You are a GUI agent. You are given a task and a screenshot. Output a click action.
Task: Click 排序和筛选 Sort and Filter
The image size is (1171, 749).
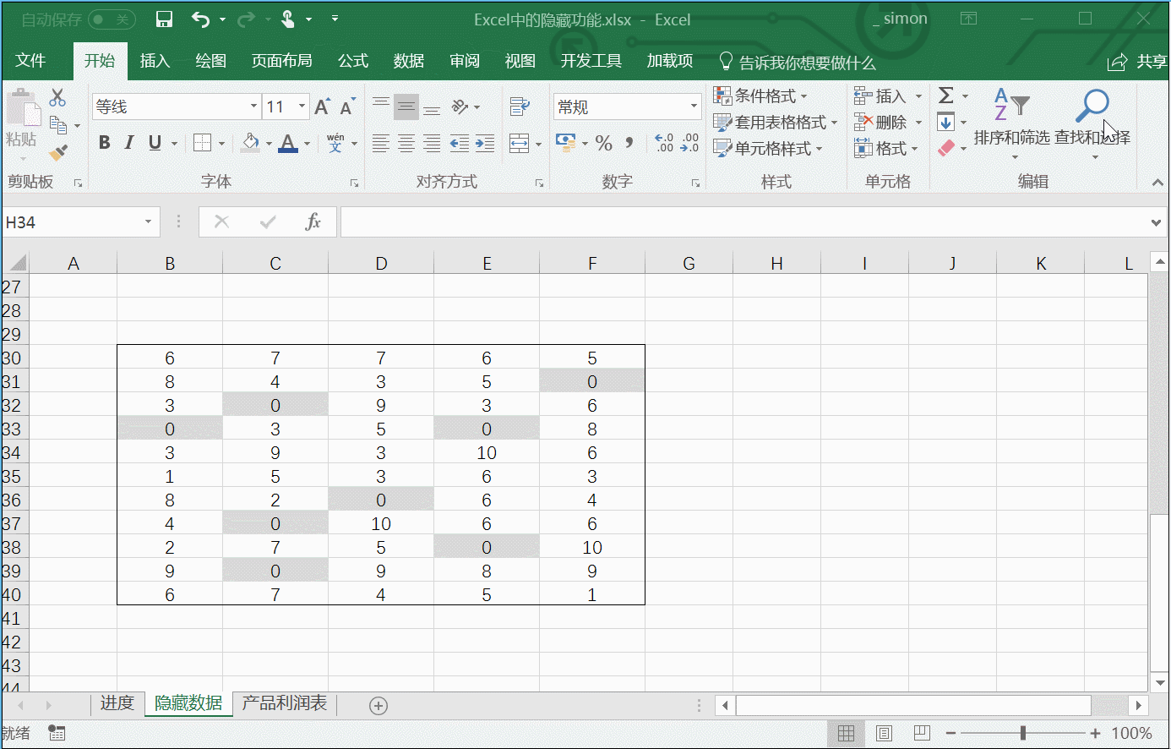pos(1011,123)
